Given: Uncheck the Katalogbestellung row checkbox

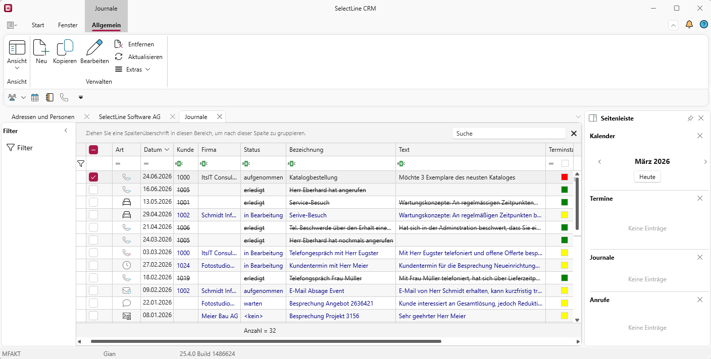Looking at the screenshot, I should tap(93, 177).
